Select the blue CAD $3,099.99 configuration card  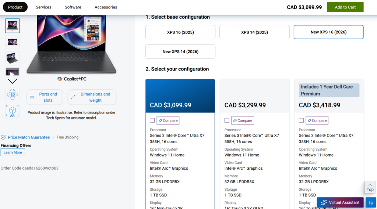tap(180, 96)
